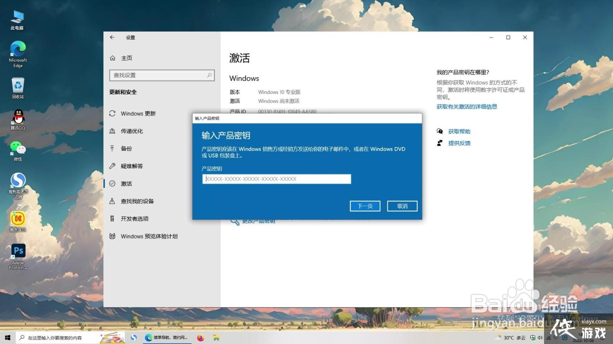Click the 下一页 button
The image size is (613, 344).
coord(365,206)
